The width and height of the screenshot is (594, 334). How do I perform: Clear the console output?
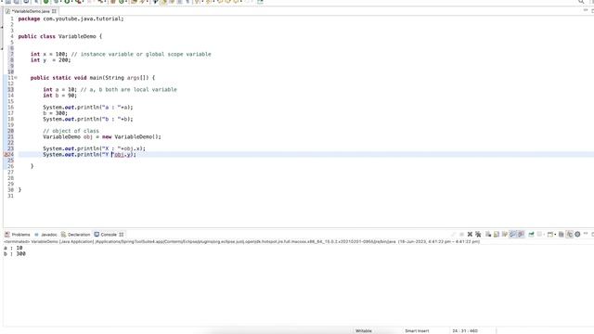488,235
